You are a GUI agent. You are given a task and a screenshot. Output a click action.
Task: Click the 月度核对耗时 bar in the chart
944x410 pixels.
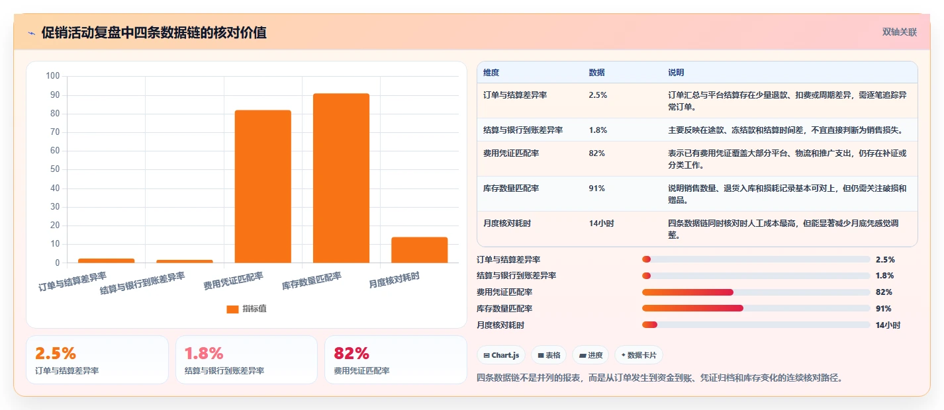tap(419, 250)
